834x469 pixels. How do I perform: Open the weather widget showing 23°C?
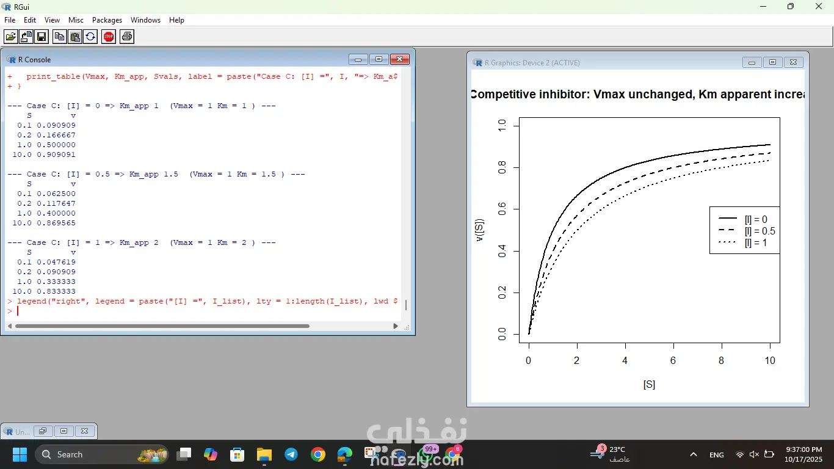[x=612, y=454]
